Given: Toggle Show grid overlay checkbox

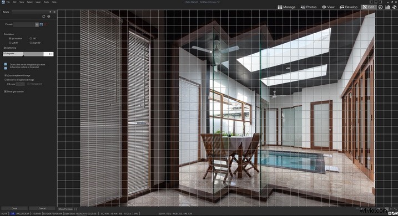Looking at the screenshot, I should pos(14,92).
